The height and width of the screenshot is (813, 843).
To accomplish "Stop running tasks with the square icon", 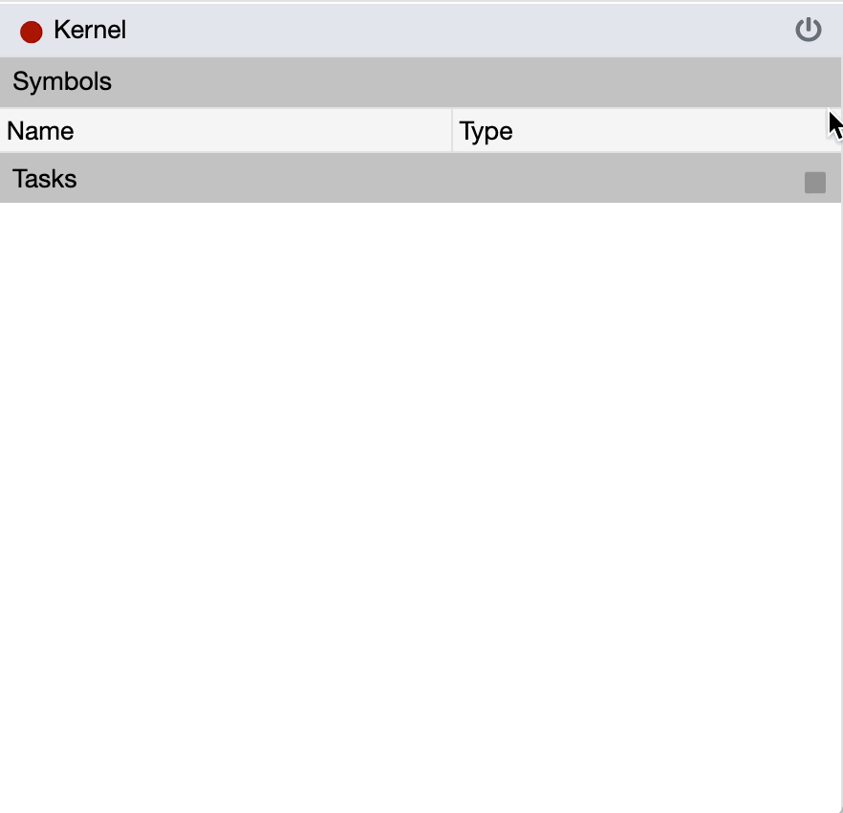I will 814,183.
